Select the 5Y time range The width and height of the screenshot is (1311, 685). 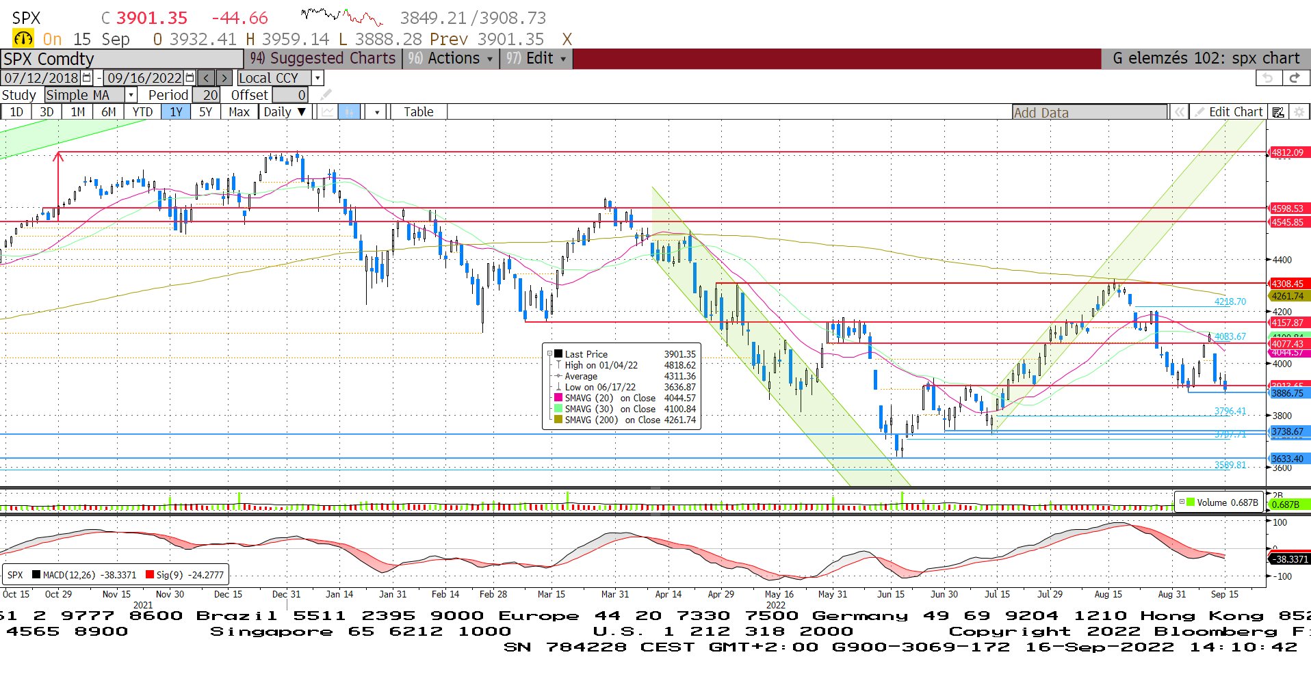(205, 112)
